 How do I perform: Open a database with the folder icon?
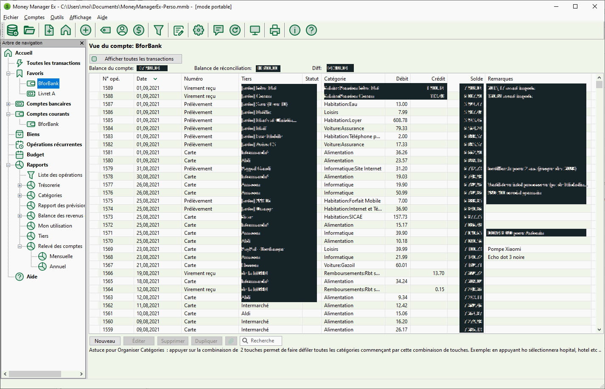(x=29, y=30)
